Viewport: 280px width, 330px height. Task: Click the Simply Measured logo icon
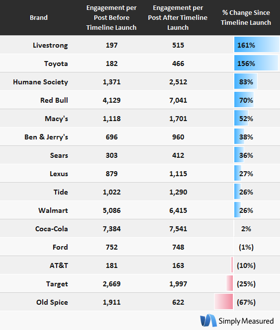208,321
